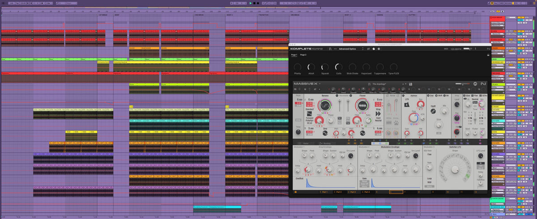537x219 pixels.
Task: Click the Hys8 distortion type icon
Action: point(433,111)
